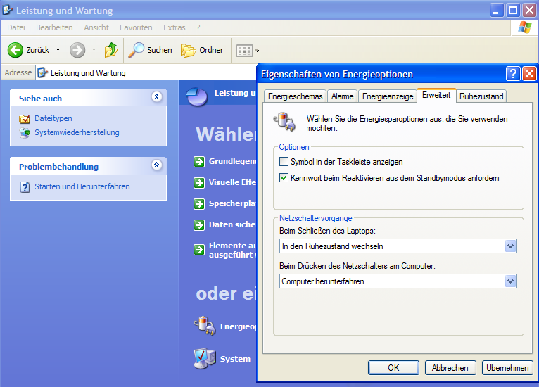Switch to the Ruhezustand tab
Image resolution: width=539 pixels, height=387 pixels.
click(x=481, y=96)
